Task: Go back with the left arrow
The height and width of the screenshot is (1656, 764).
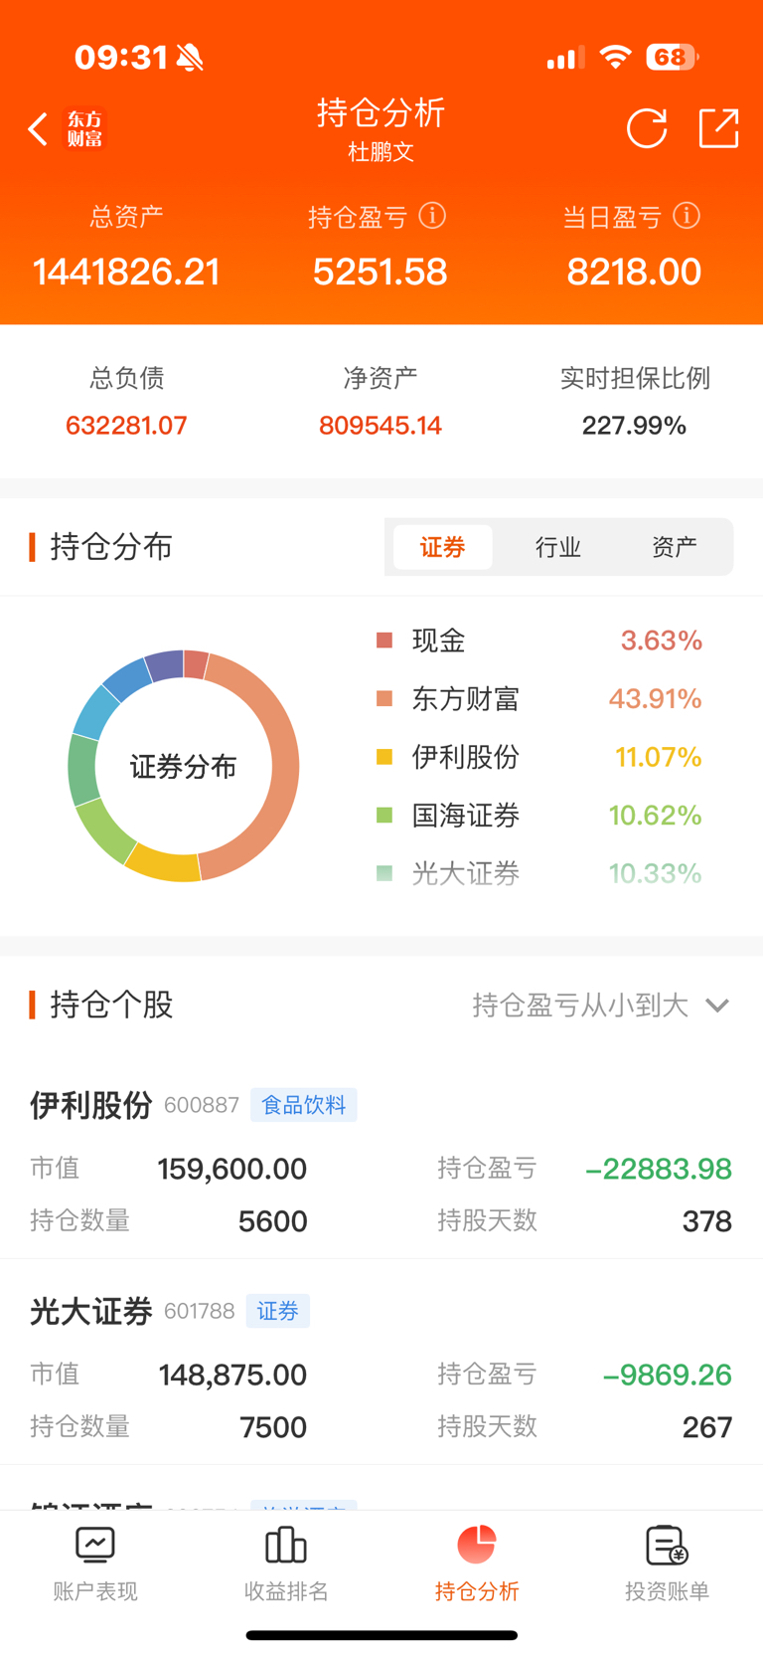Action: (38, 129)
